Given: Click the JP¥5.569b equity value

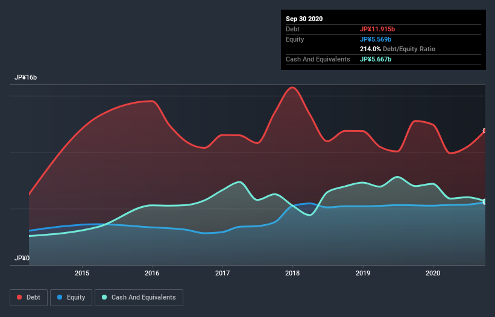Looking at the screenshot, I should point(376,39).
